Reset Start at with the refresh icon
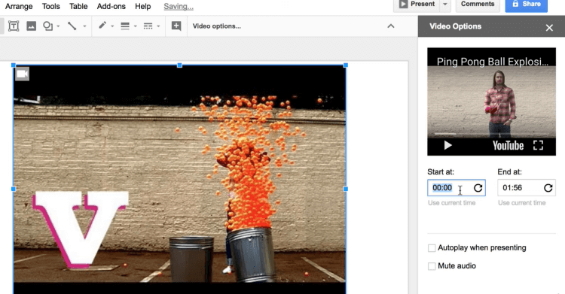Screen dimensions: 565x294 coord(478,188)
